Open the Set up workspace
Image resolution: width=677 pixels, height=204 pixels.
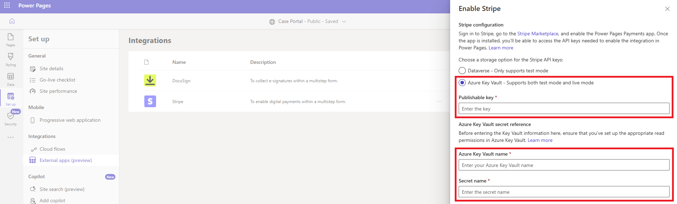point(11,99)
